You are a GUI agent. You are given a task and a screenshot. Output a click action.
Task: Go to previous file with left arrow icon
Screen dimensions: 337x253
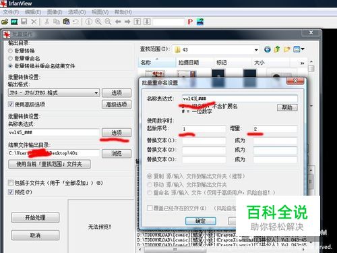pos(118,22)
